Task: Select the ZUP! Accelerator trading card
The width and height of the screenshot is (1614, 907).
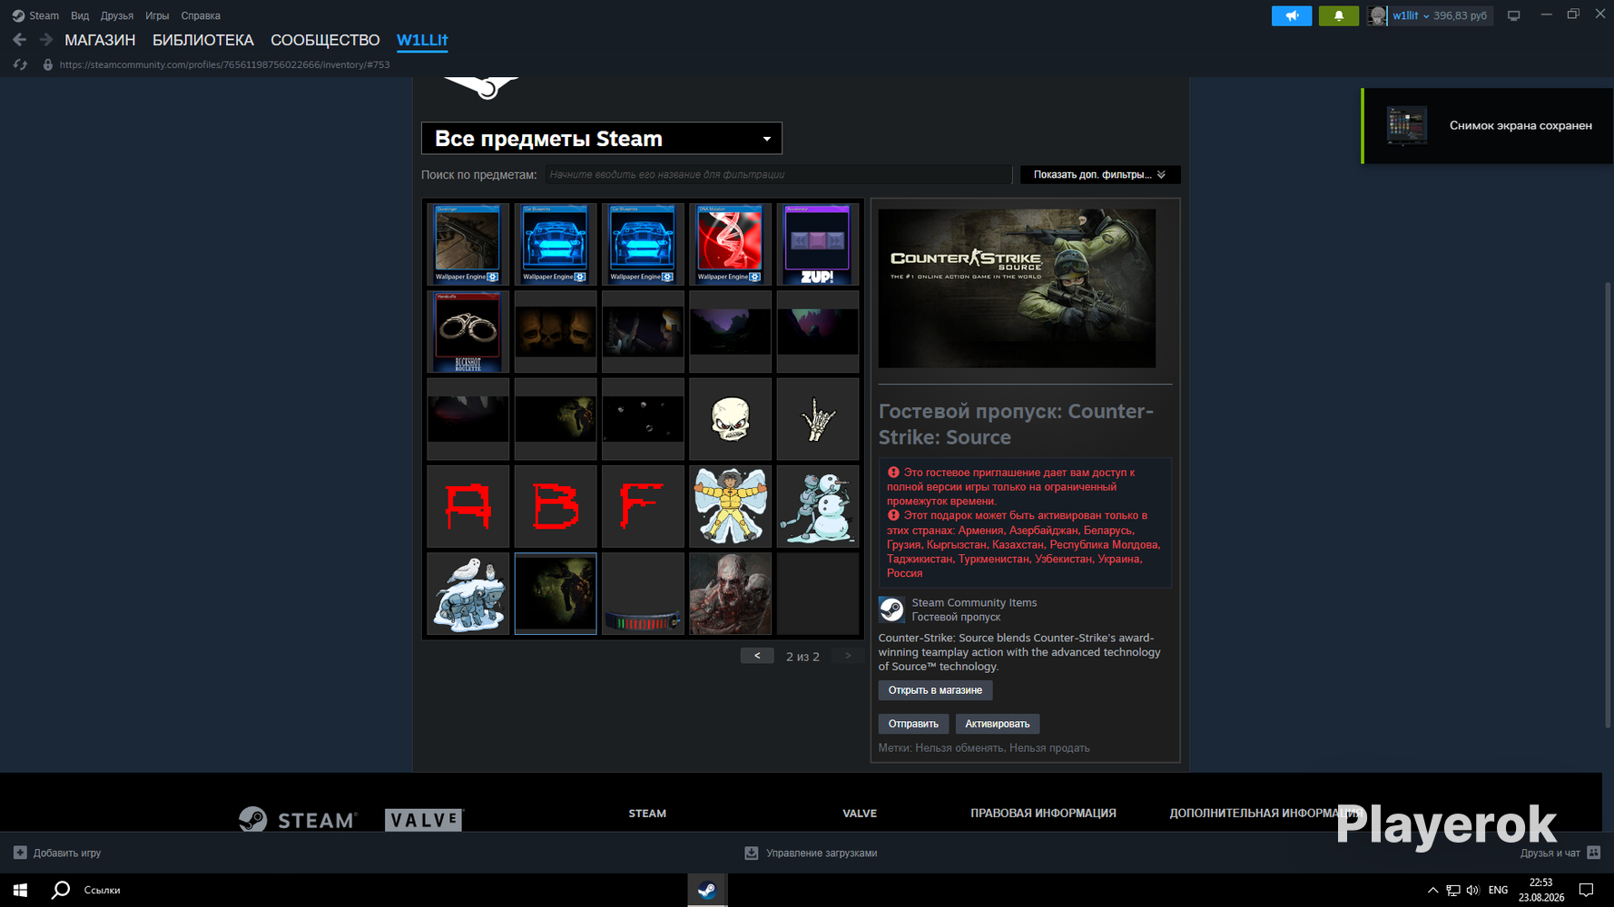Action: 817,244
